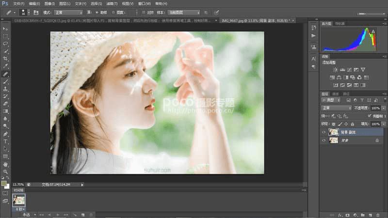Select the Pattern source radio button
The image size is (388, 218).
[113, 13]
